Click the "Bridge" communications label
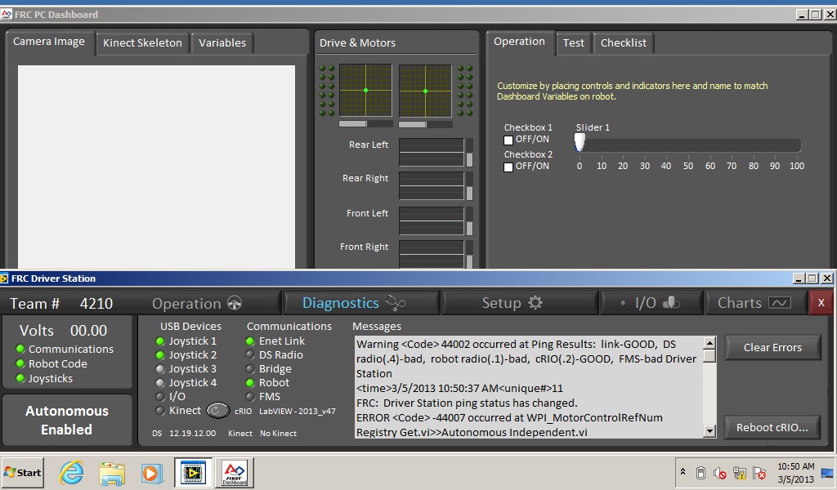This screenshot has height=490, width=837. click(x=275, y=369)
